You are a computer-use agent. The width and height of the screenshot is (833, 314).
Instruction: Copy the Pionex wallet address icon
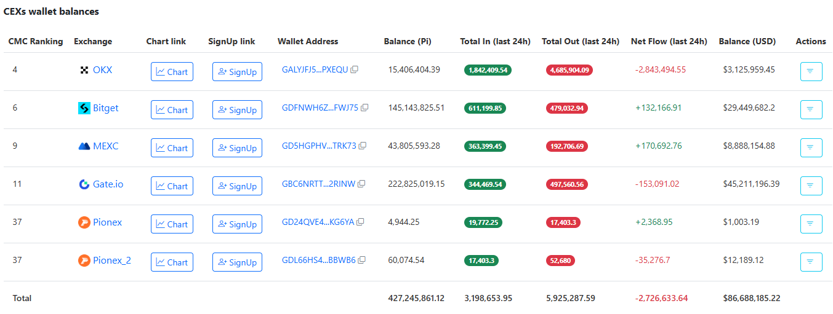click(x=361, y=222)
